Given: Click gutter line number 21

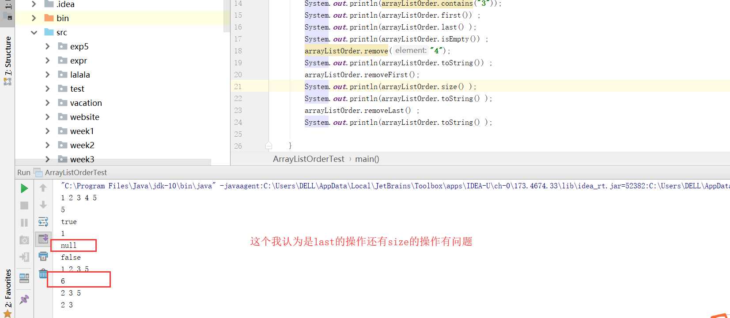Looking at the screenshot, I should (x=238, y=86).
